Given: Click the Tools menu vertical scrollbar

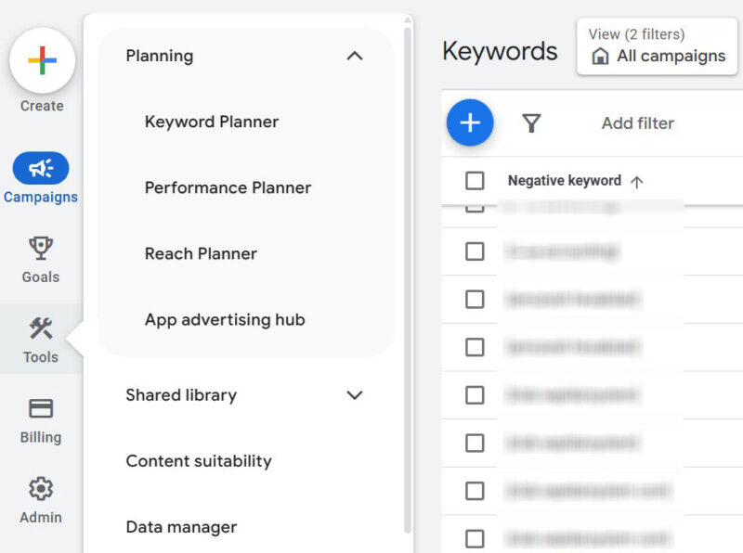Looking at the screenshot, I should [x=408, y=278].
